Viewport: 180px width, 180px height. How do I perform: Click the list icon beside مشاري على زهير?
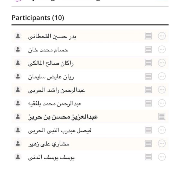148,143
